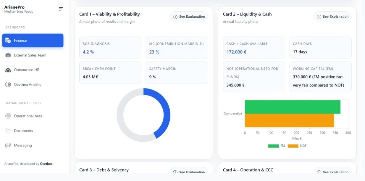Open See Explanation for Card 1 Viability
The image size is (365, 181).
click(x=189, y=17)
